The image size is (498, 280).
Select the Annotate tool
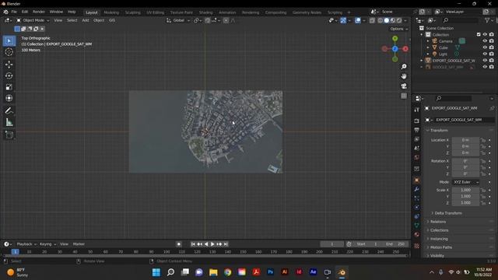(9, 110)
